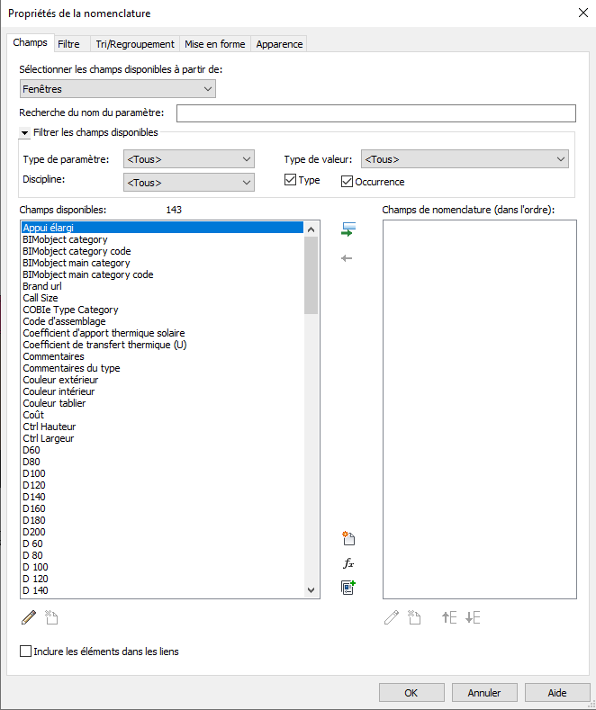Click delete parameter icon below available fields
596x710 pixels.
tap(51, 617)
